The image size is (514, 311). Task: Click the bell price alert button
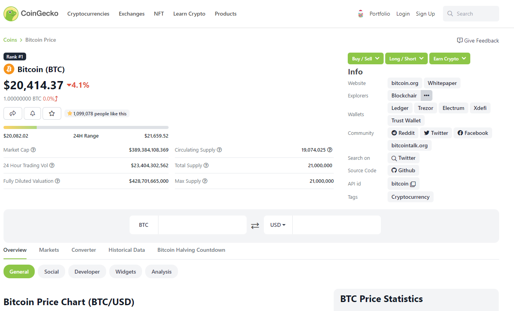tap(32, 113)
